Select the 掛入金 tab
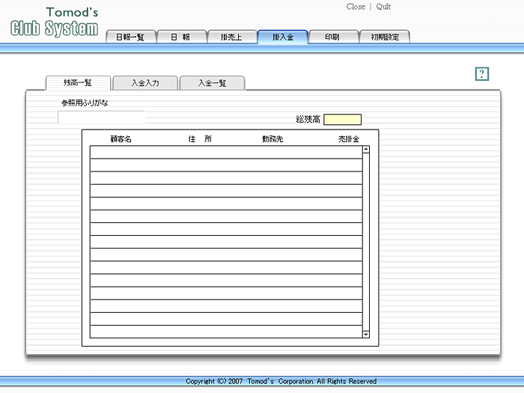 [282, 37]
